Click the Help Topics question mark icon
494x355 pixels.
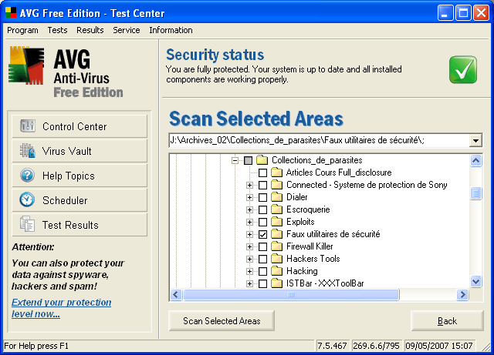[28, 175]
